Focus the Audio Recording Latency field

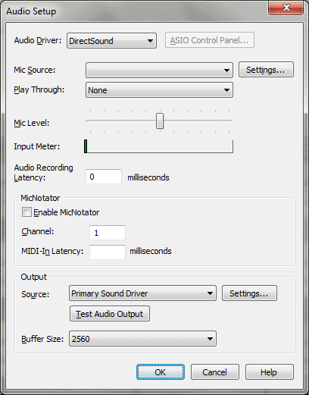(104, 177)
